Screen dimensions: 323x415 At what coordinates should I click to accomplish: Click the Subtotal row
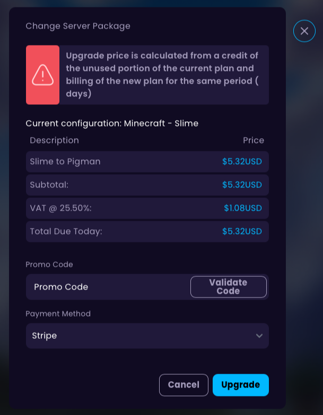click(x=147, y=185)
